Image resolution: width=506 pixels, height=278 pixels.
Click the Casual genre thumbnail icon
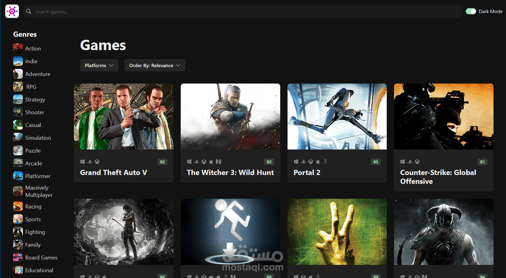click(18, 125)
